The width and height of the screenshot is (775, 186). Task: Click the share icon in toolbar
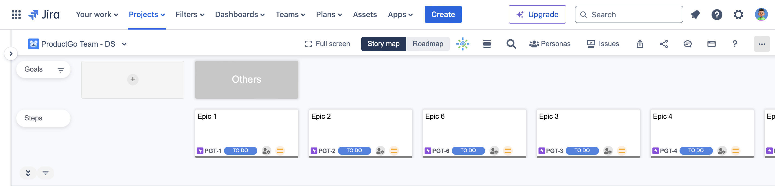[664, 44]
